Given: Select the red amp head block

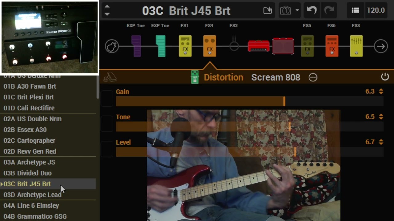Looking at the screenshot, I should click(x=259, y=46).
